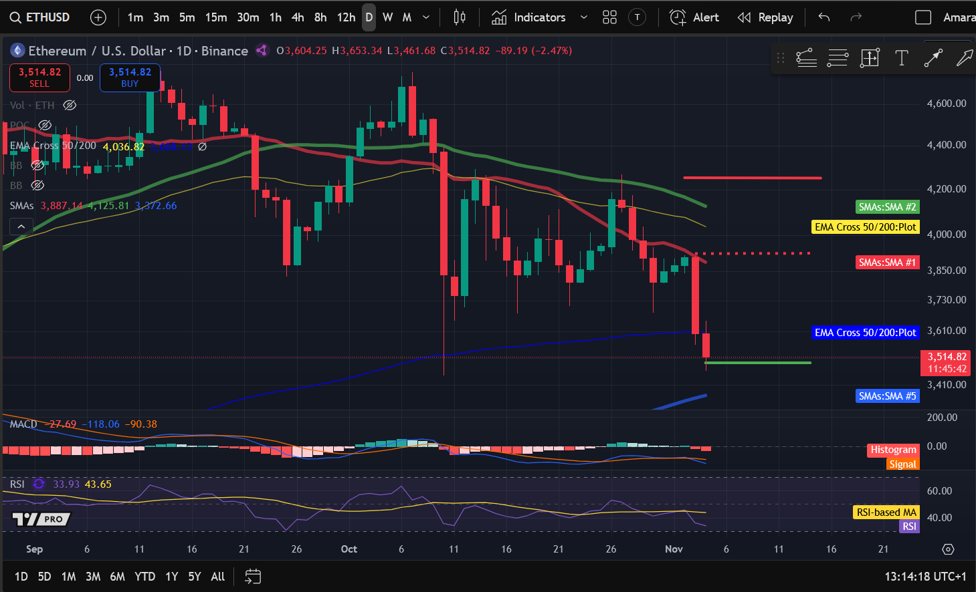Select the 1Y date range

171,576
